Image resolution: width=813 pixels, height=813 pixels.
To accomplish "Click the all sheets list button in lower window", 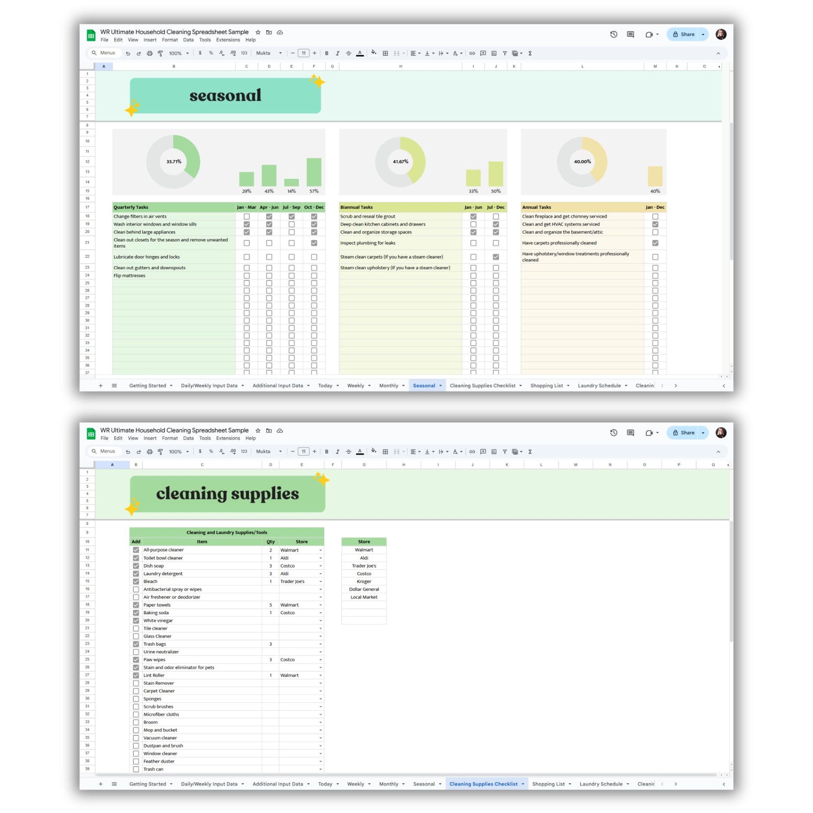I will 114,784.
